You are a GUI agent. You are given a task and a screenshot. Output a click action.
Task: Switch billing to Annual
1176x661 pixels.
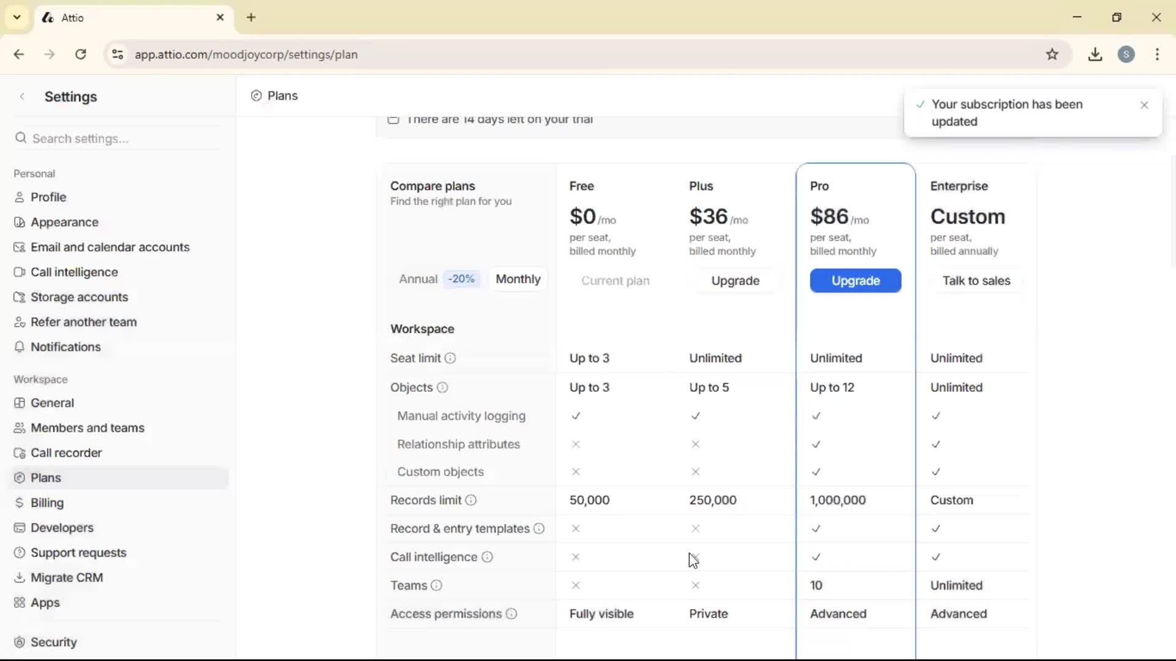[x=418, y=279]
